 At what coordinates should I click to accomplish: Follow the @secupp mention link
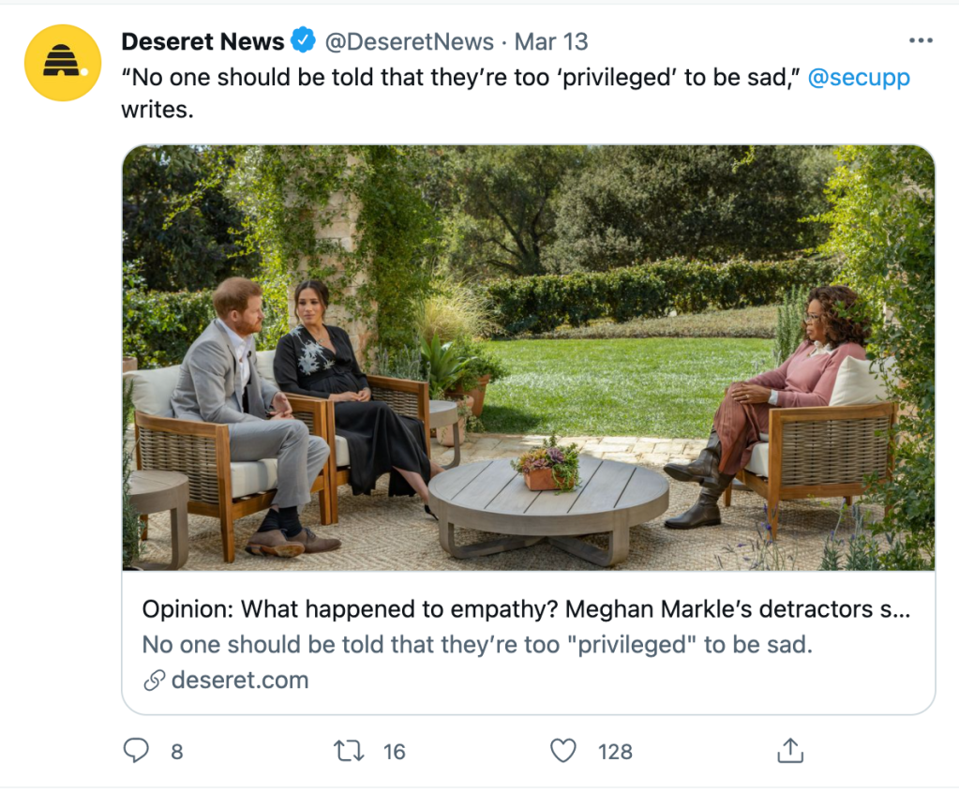(858, 78)
